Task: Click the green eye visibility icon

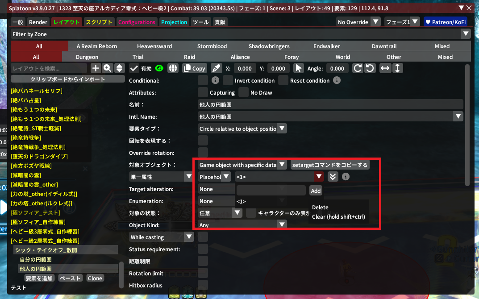Action: tap(159, 68)
